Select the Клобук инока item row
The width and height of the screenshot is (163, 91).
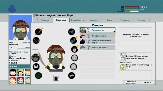[x=98, y=36]
